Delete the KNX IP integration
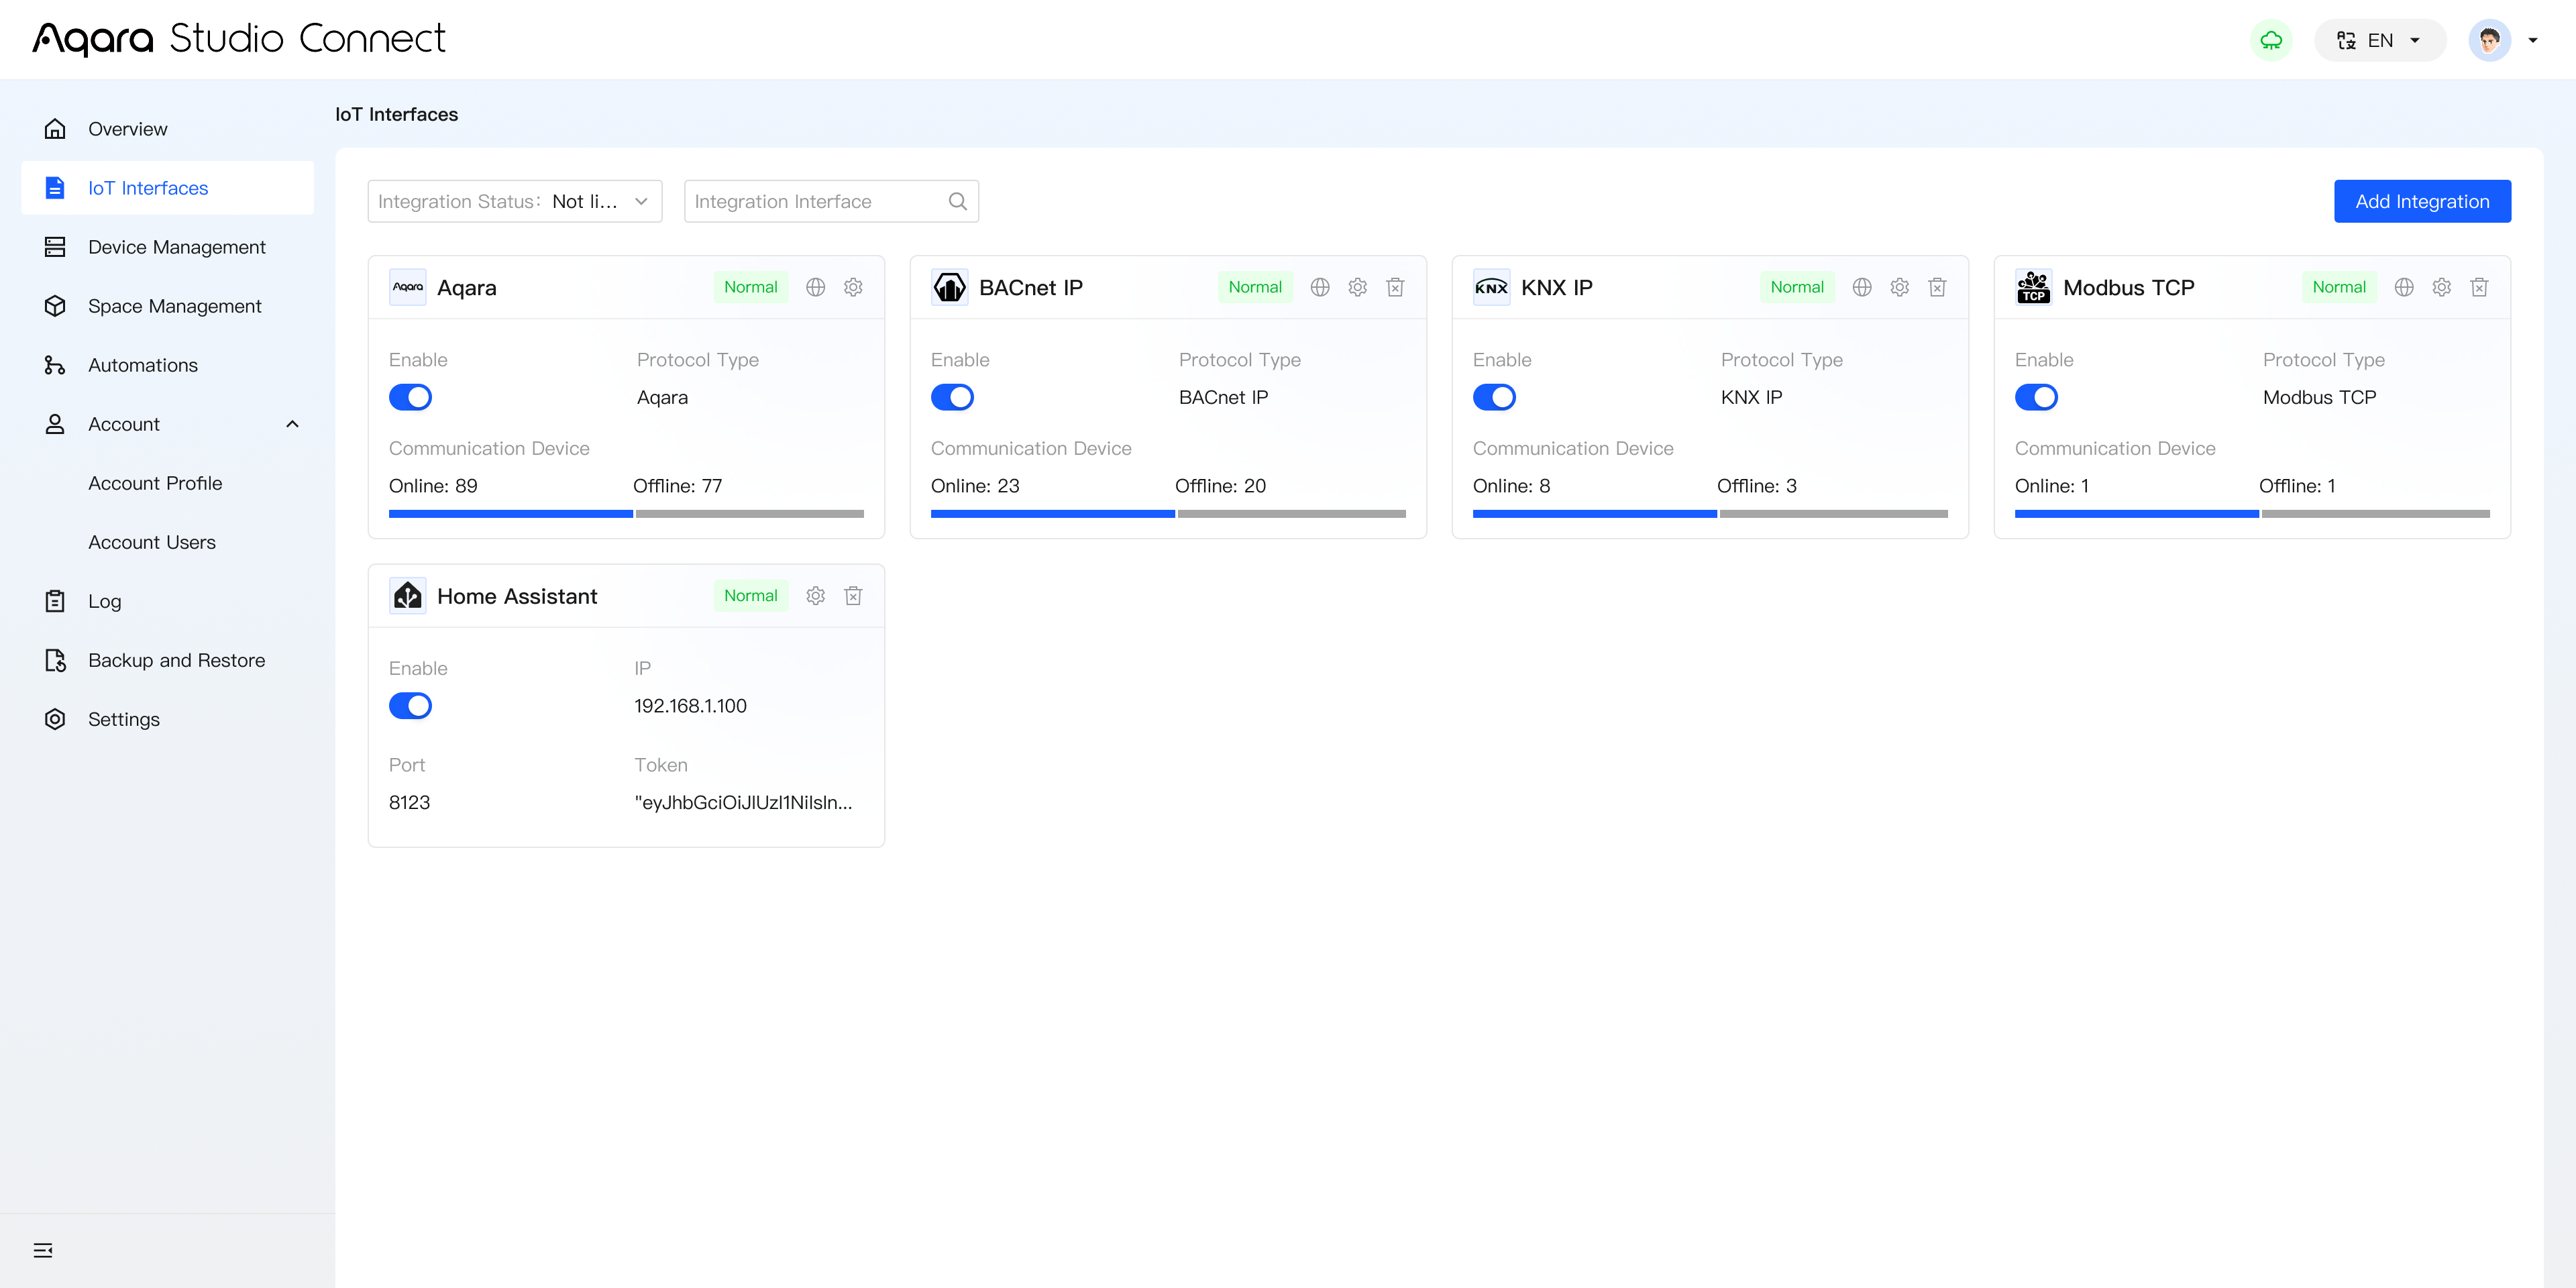This screenshot has width=2576, height=1288. tap(1937, 287)
